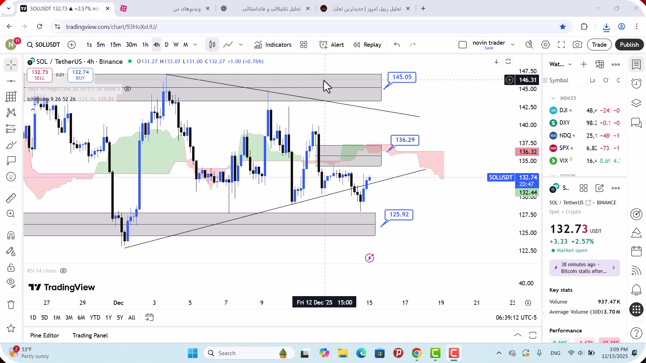646x363 pixels.
Task: Click the 132.73 SELL button
Action: click(x=40, y=75)
